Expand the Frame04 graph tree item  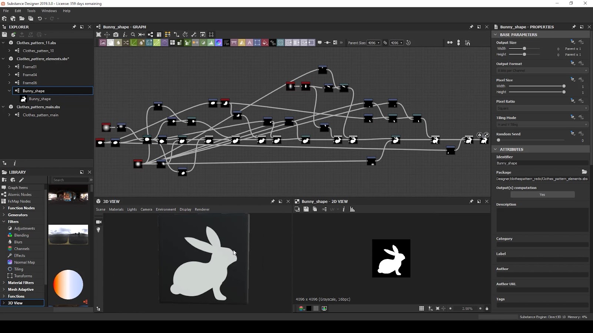pos(9,75)
